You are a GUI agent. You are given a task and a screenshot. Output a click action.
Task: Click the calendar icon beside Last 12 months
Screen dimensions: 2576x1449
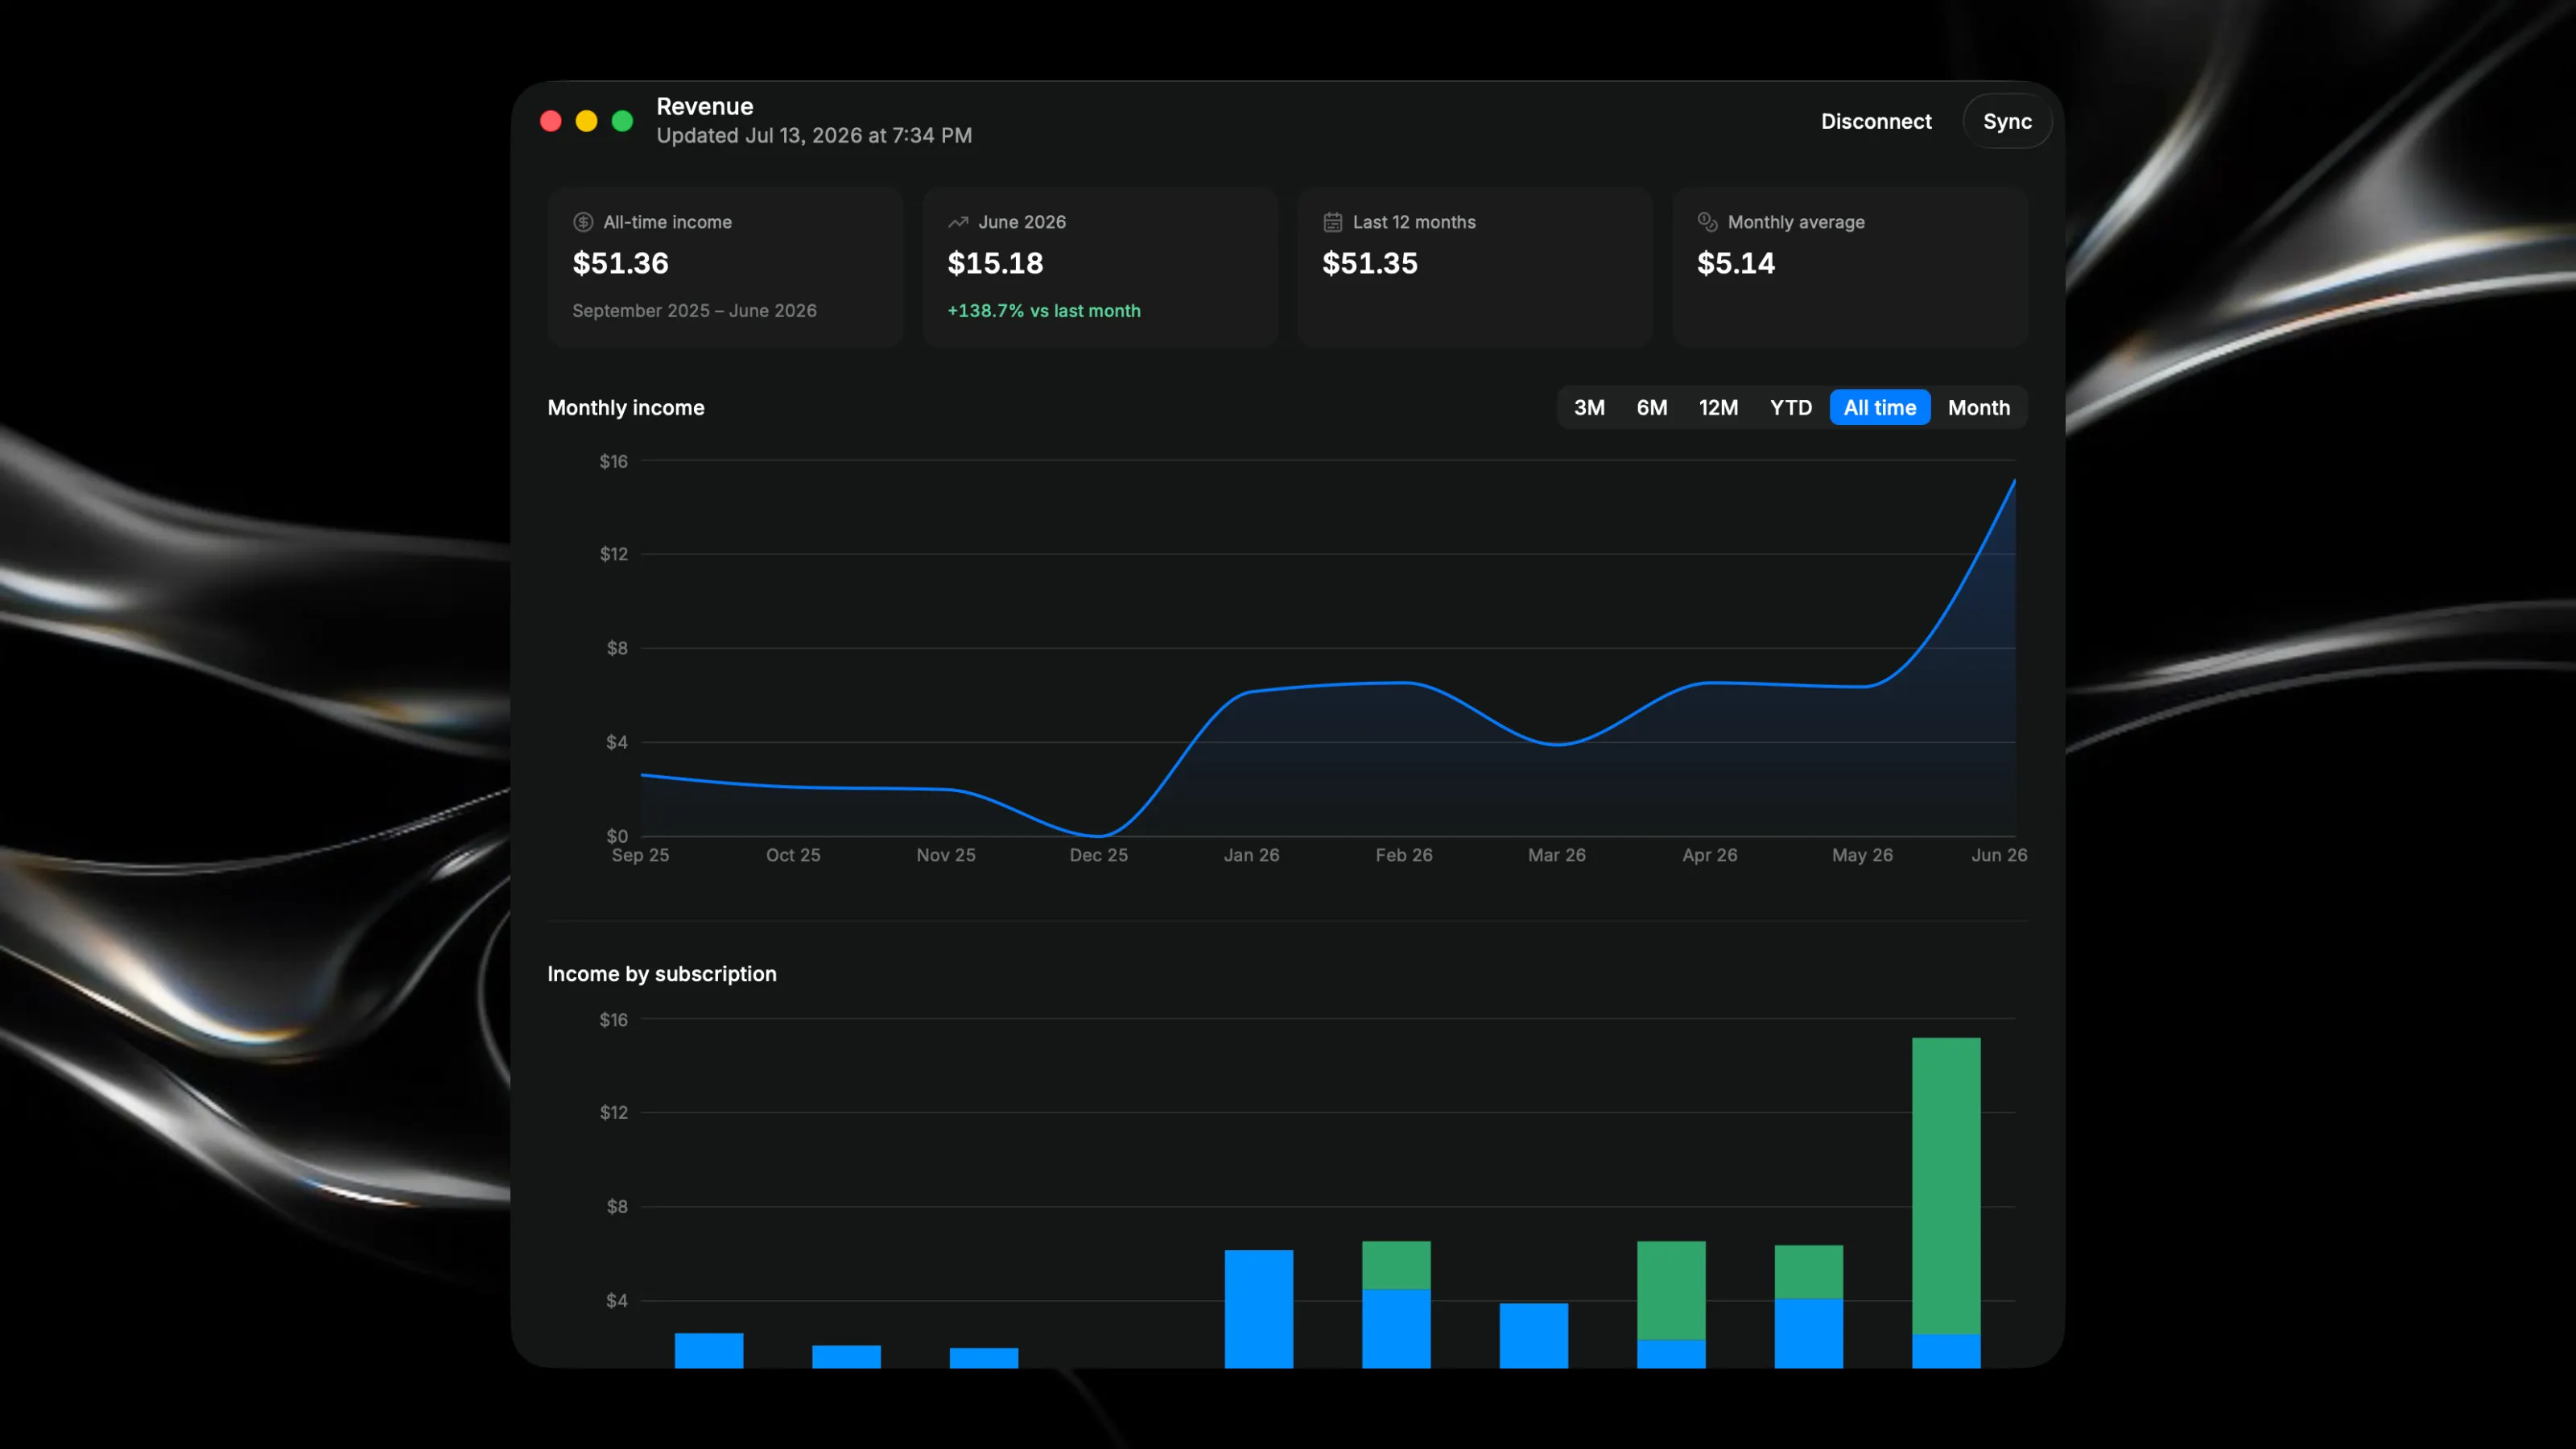click(x=1333, y=222)
